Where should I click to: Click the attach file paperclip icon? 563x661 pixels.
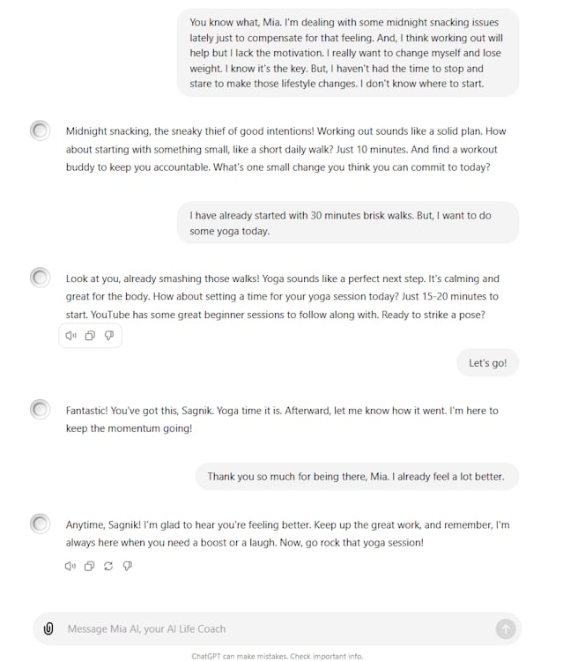pyautogui.click(x=48, y=628)
